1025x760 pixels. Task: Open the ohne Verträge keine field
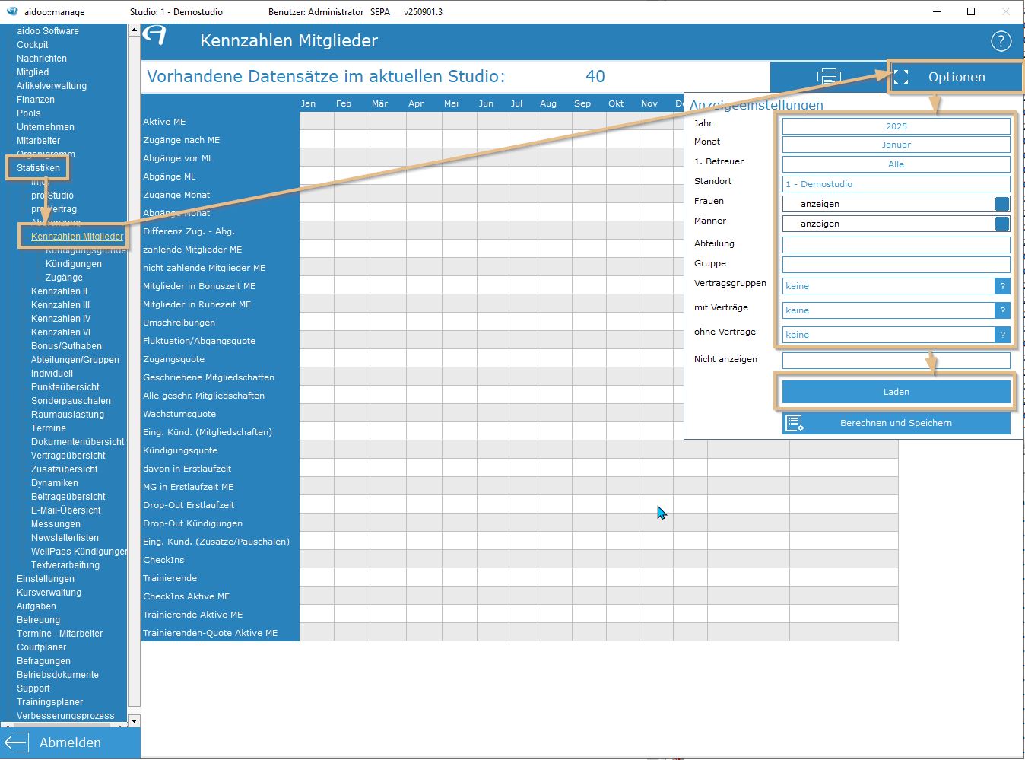pyautogui.click(x=888, y=335)
